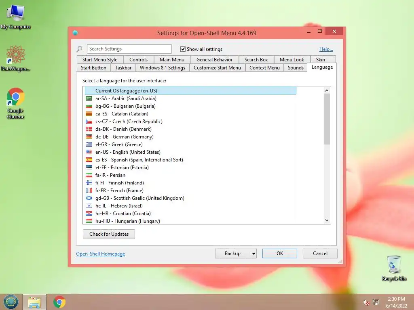Open Google Chrome desktop shortcut
The image size is (414, 310).
tap(16, 103)
